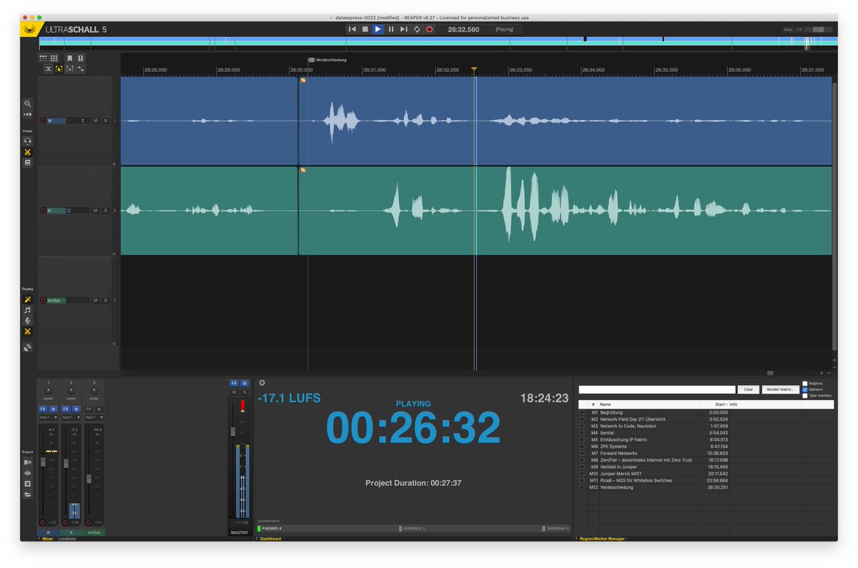
Task: Stop playback in the transport bar
Action: (365, 29)
